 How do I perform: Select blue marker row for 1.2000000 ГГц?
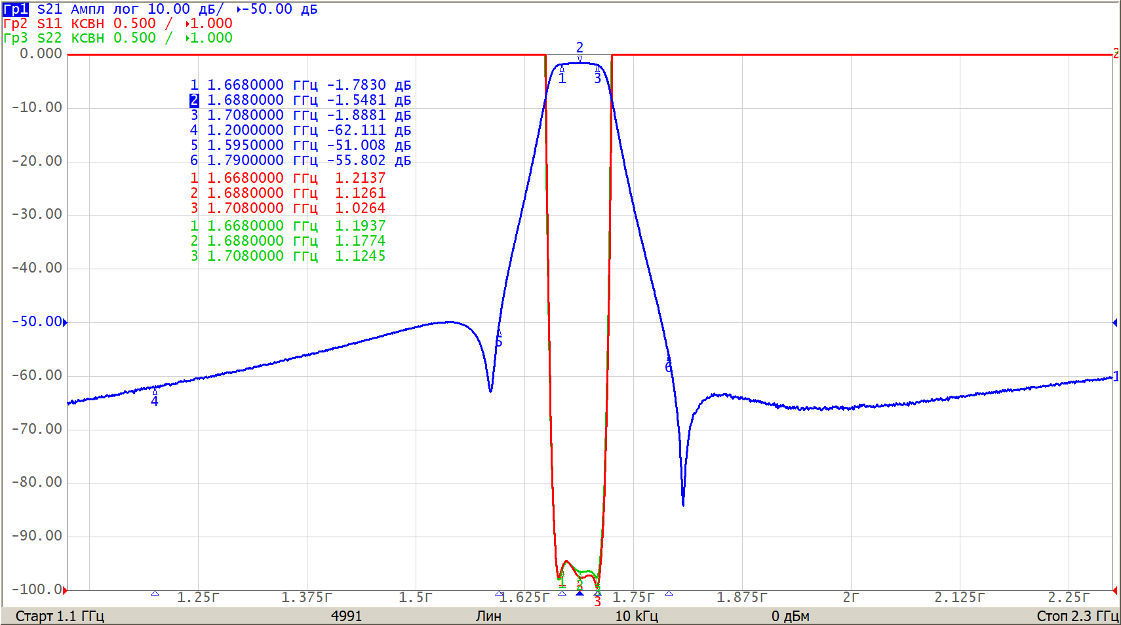pyautogui.click(x=300, y=130)
